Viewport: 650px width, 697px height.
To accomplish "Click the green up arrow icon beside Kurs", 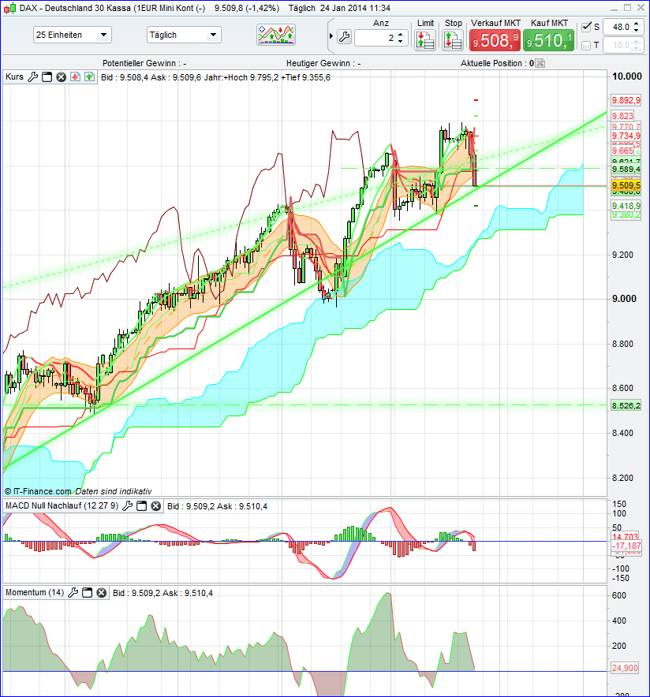I will 91,76.
